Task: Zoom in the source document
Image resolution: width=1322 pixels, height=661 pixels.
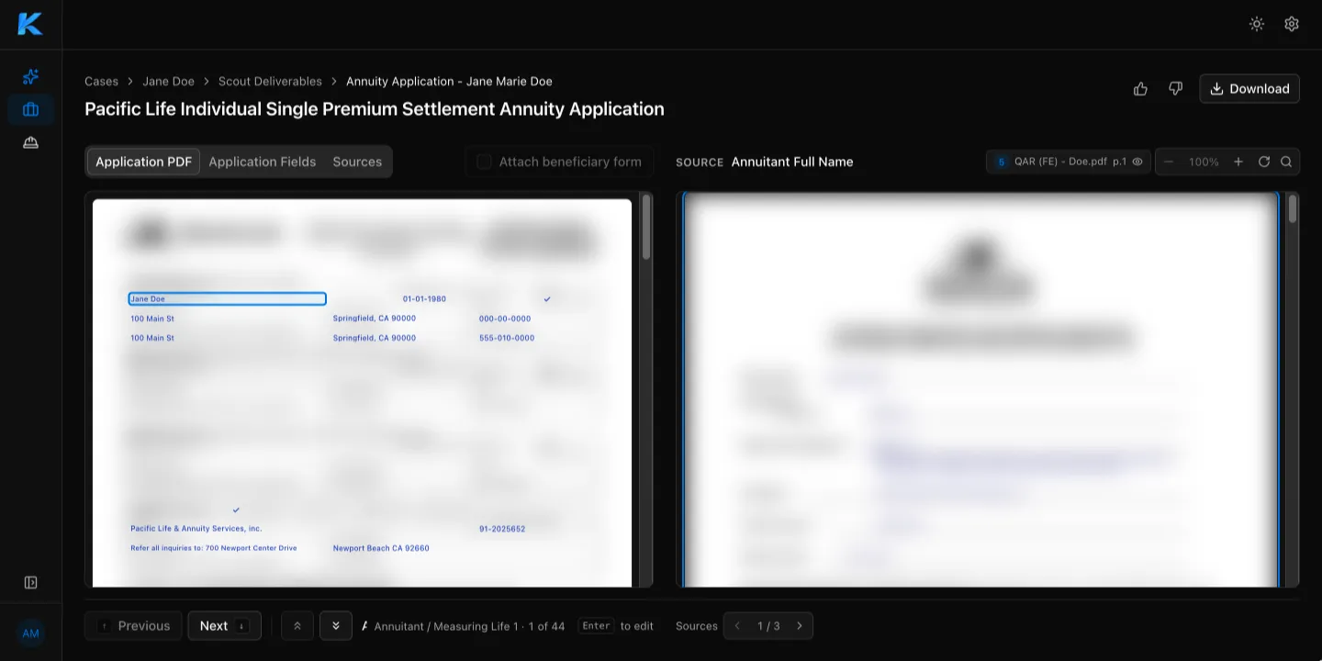Action: (1238, 162)
